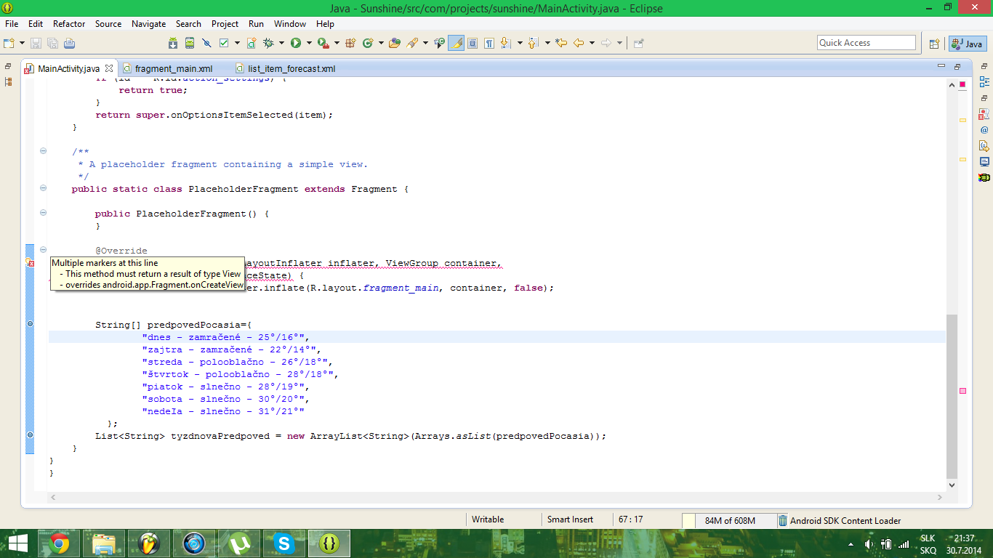This screenshot has width=993, height=558.
Task: Open the Refactor menu
Action: [x=69, y=24]
